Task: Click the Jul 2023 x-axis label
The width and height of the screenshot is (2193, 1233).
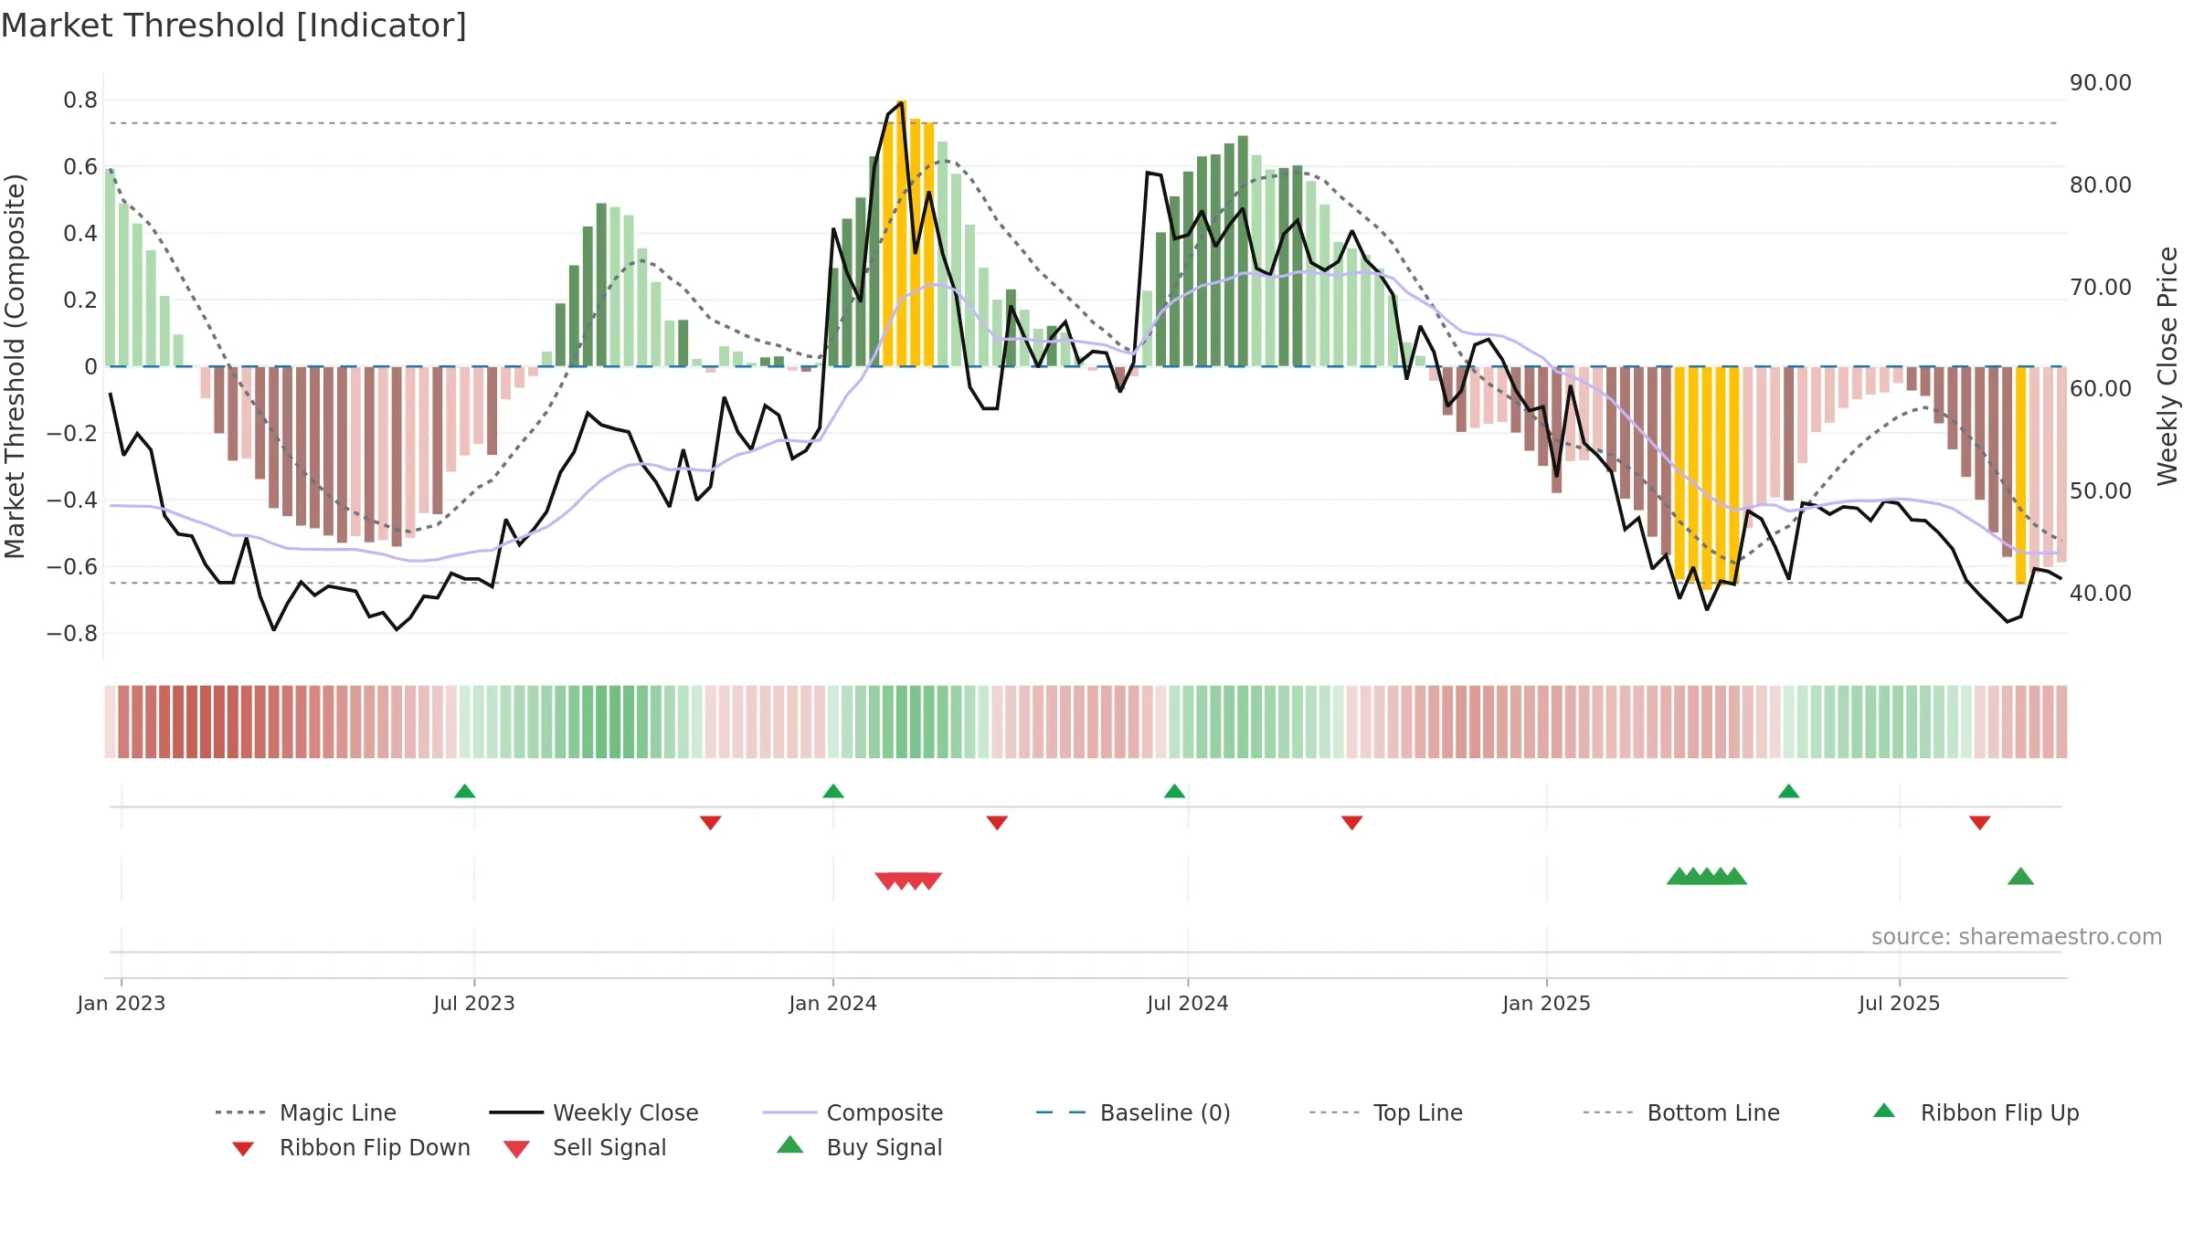Action: point(474,1003)
